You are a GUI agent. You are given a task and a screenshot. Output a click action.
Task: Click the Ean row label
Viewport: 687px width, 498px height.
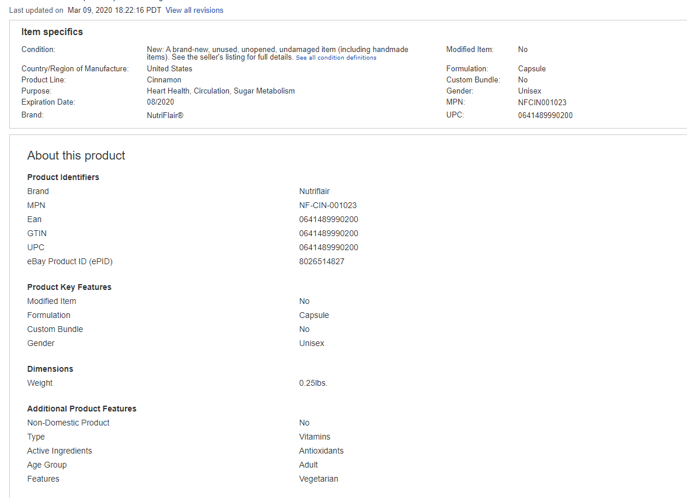[34, 219]
